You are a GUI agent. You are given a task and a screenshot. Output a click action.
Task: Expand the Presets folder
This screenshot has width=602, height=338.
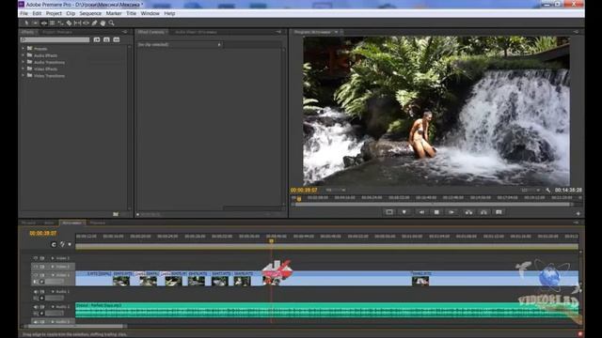point(23,48)
